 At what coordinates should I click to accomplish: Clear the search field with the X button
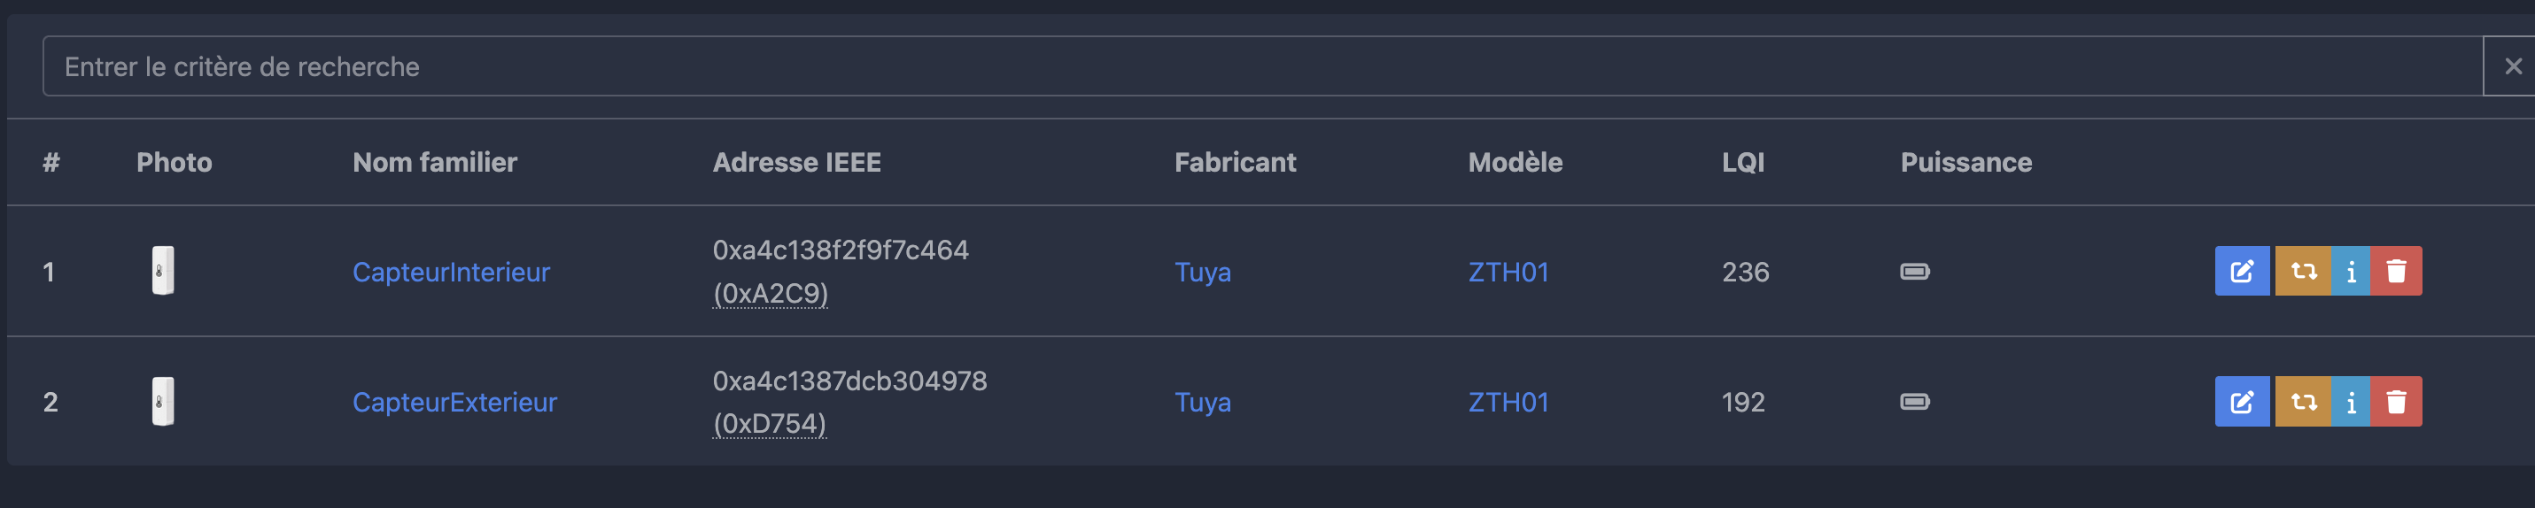coord(2511,66)
